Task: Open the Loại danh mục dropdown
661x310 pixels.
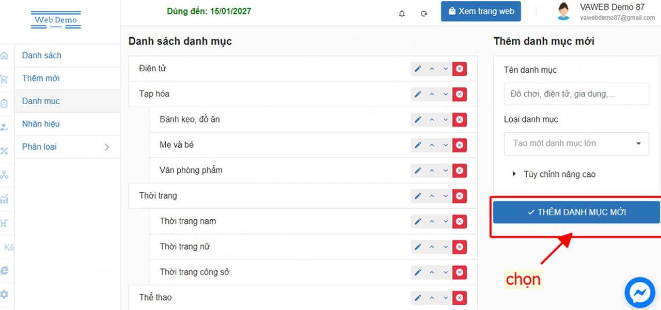Action: 576,143
